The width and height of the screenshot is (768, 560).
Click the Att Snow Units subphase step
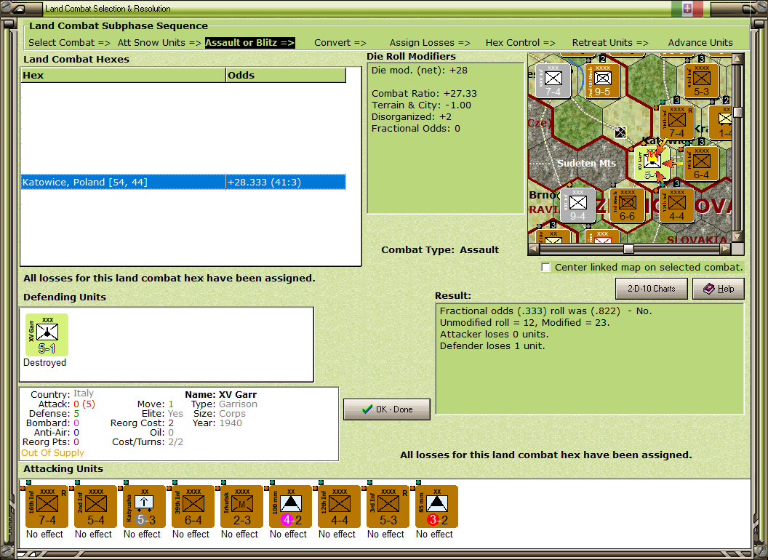click(x=159, y=43)
